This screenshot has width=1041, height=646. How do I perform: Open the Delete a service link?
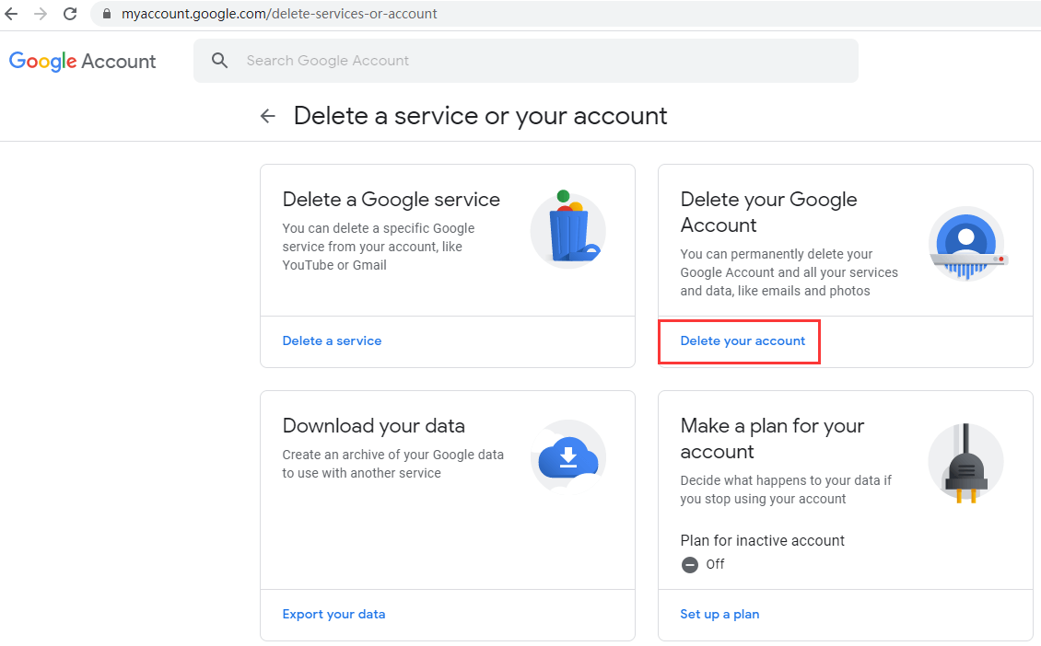(x=332, y=340)
